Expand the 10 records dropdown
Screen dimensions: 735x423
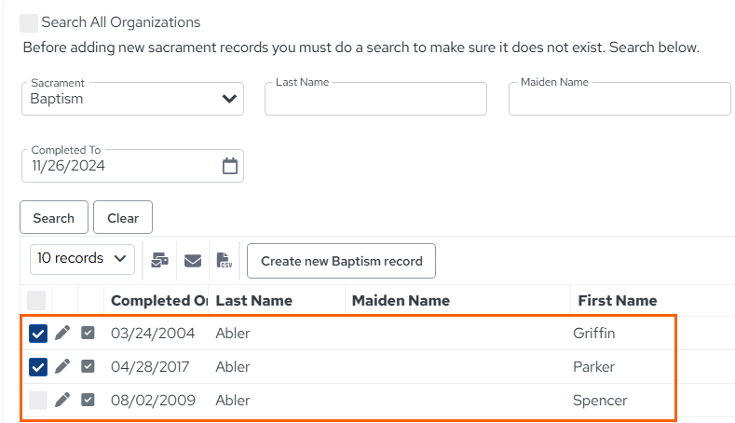82,259
